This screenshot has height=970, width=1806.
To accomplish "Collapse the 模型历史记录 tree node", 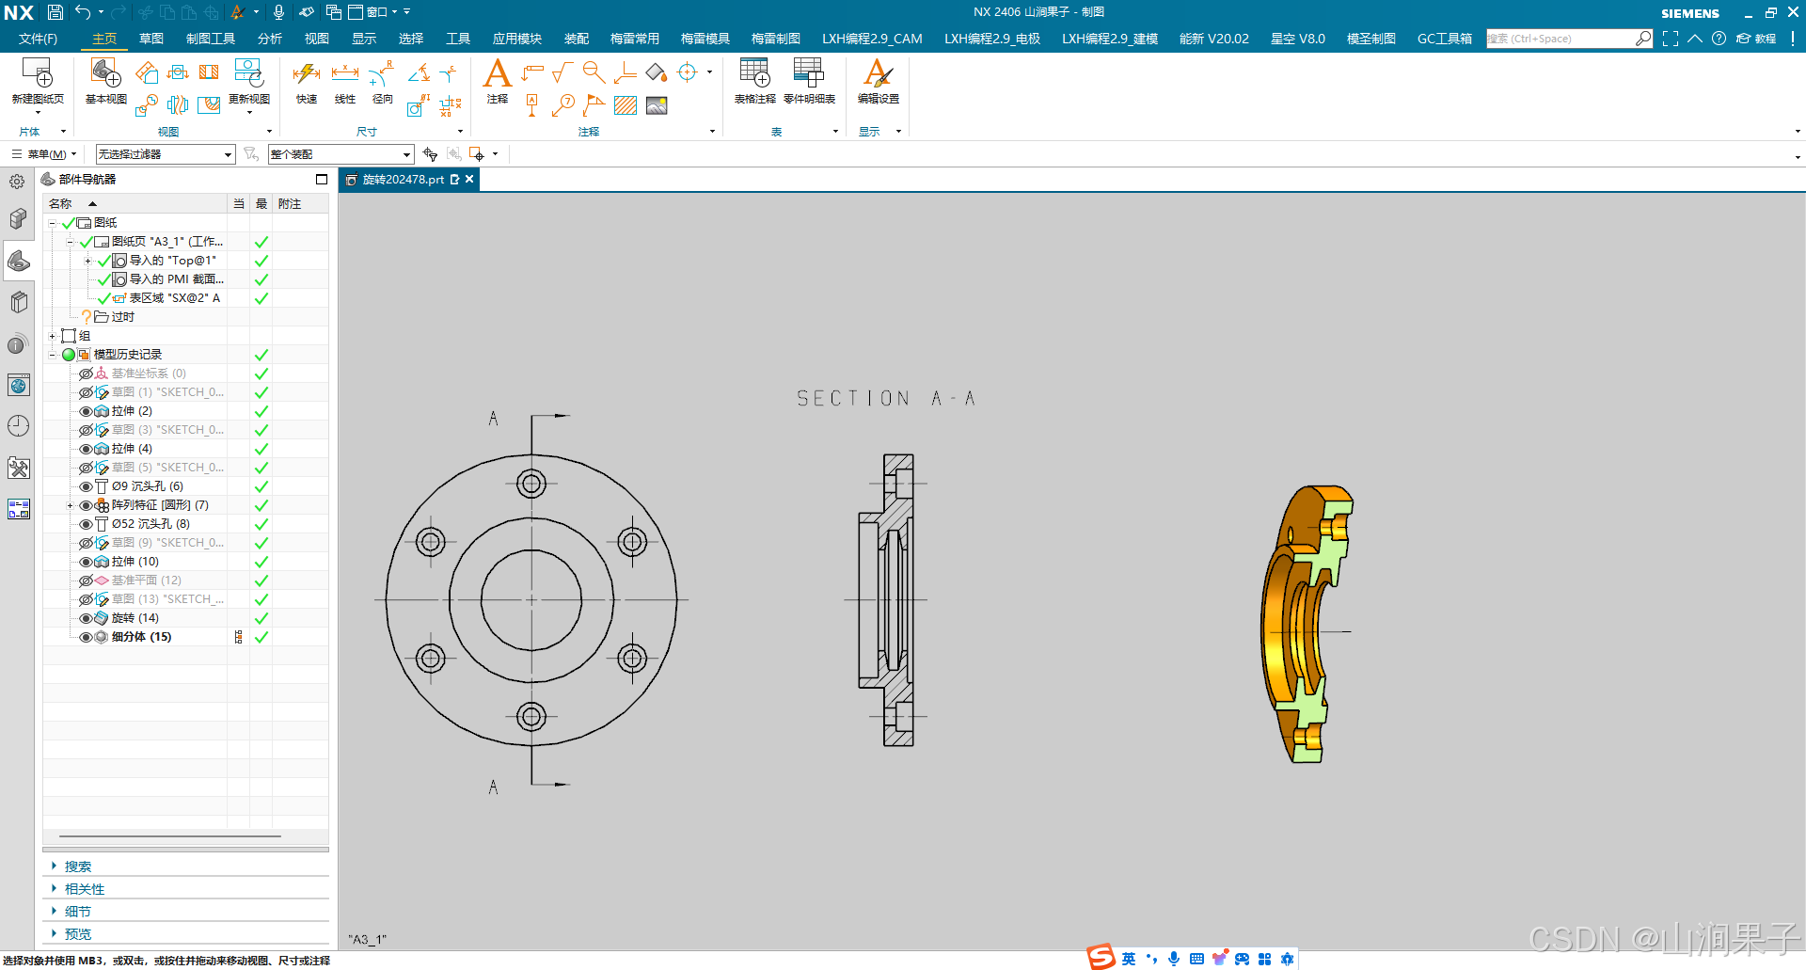I will point(53,355).
